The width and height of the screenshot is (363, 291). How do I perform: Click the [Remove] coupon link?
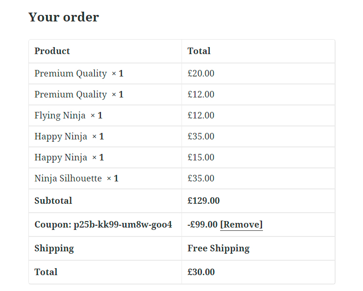[241, 224]
